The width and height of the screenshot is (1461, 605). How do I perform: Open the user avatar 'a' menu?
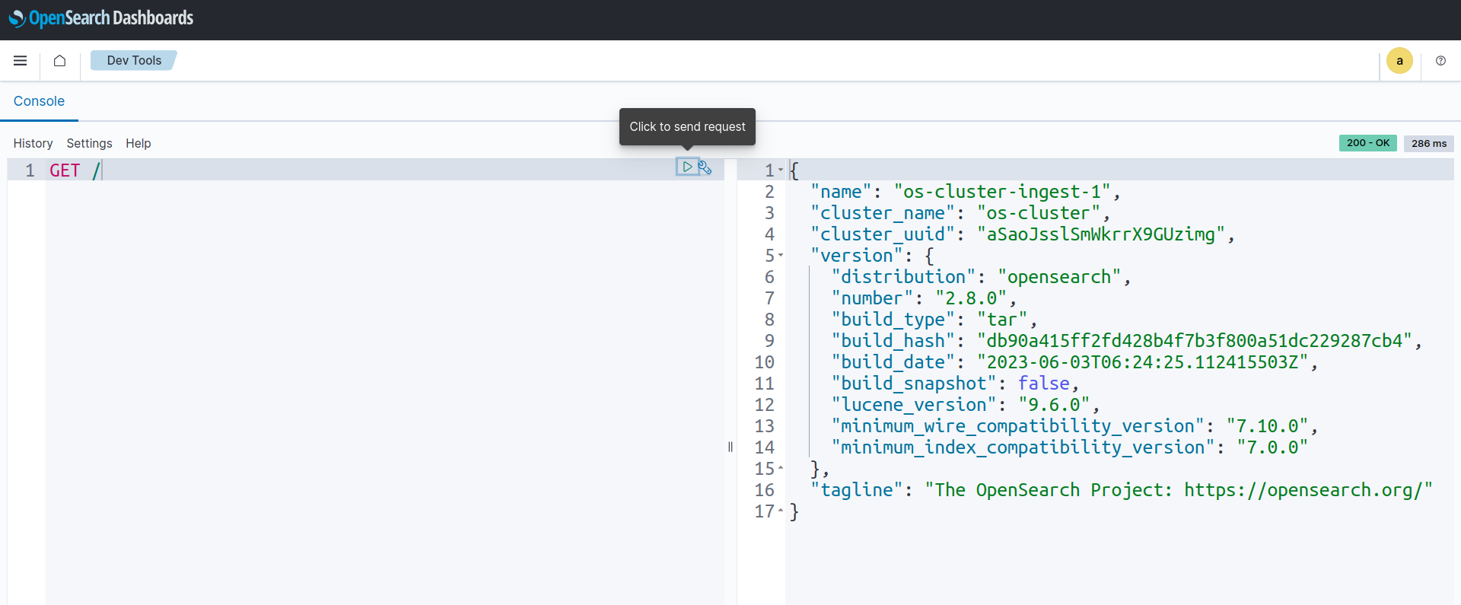click(1399, 61)
